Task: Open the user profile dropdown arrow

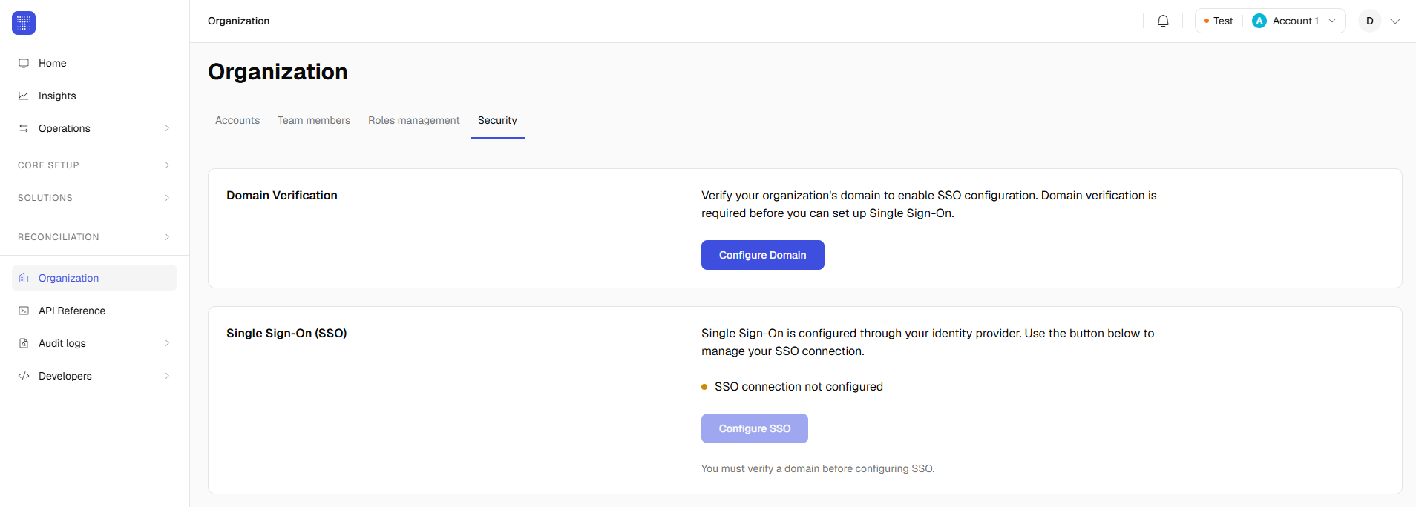Action: point(1395,21)
